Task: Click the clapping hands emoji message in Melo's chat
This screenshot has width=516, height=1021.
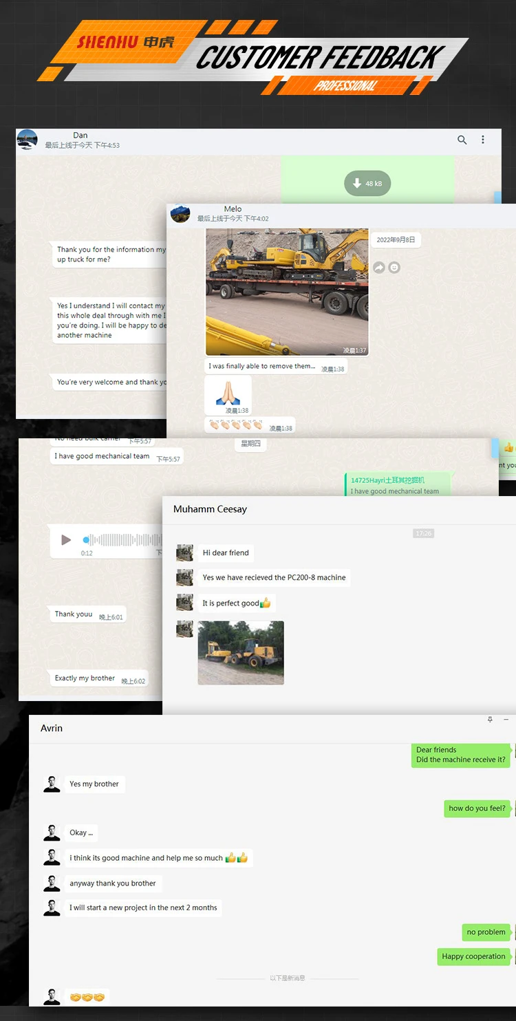Action: (250, 426)
